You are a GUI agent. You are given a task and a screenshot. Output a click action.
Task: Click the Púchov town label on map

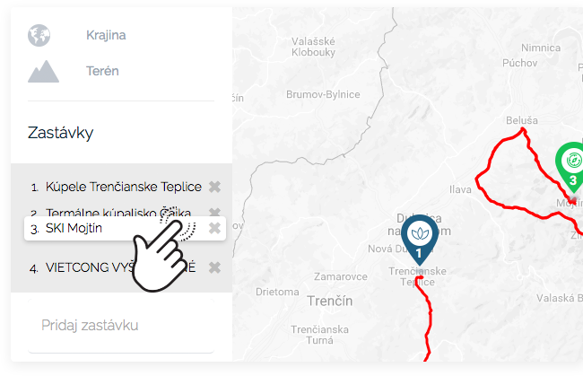pyautogui.click(x=520, y=63)
